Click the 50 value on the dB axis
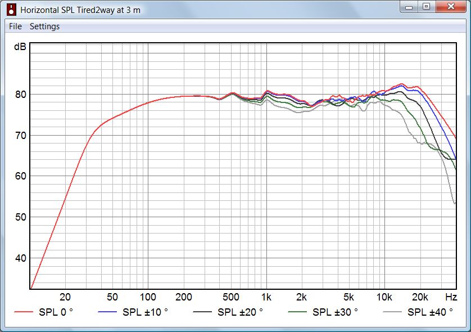This screenshot has height=332, width=471. coord(21,217)
